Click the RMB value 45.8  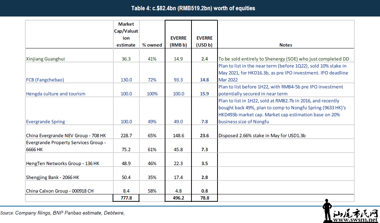pyautogui.click(x=178, y=150)
